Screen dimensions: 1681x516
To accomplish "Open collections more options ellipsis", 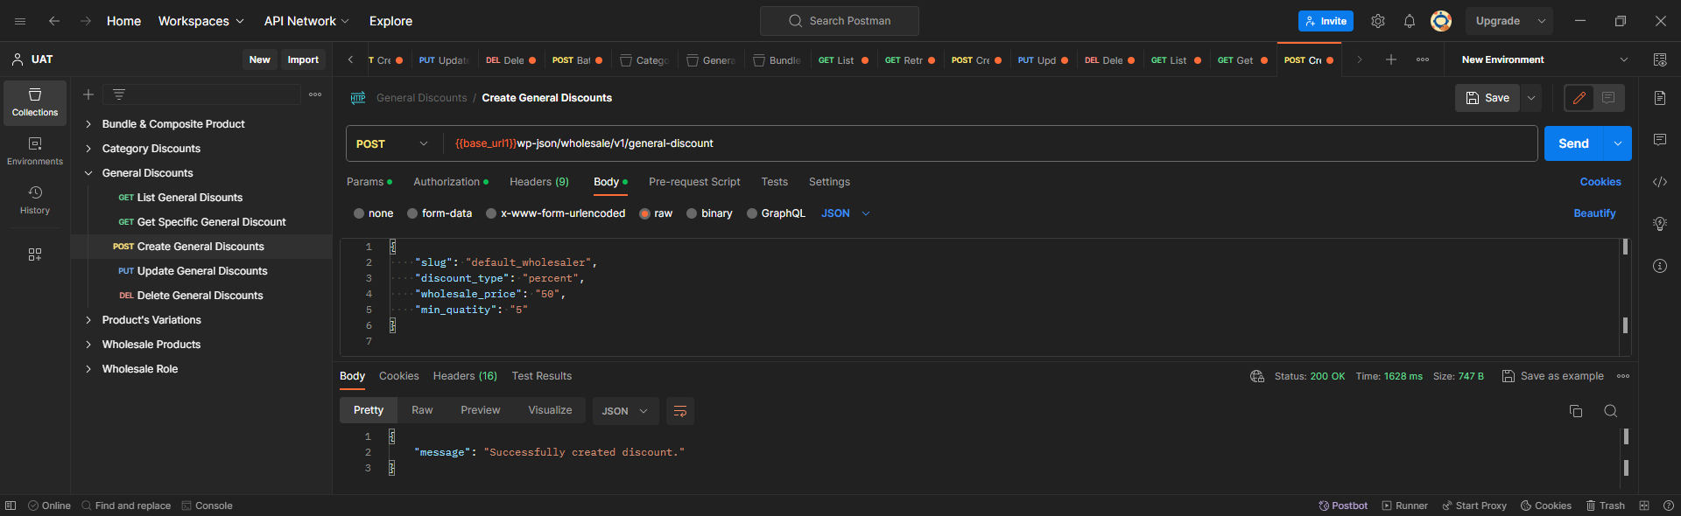I will (315, 94).
